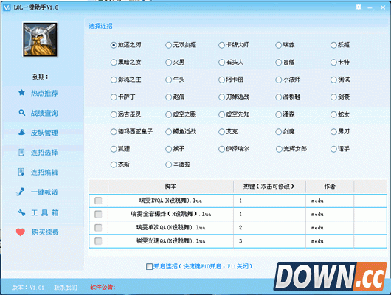Click the star icon for 热点推荐
The height and width of the screenshot is (295, 391).
pos(21,93)
